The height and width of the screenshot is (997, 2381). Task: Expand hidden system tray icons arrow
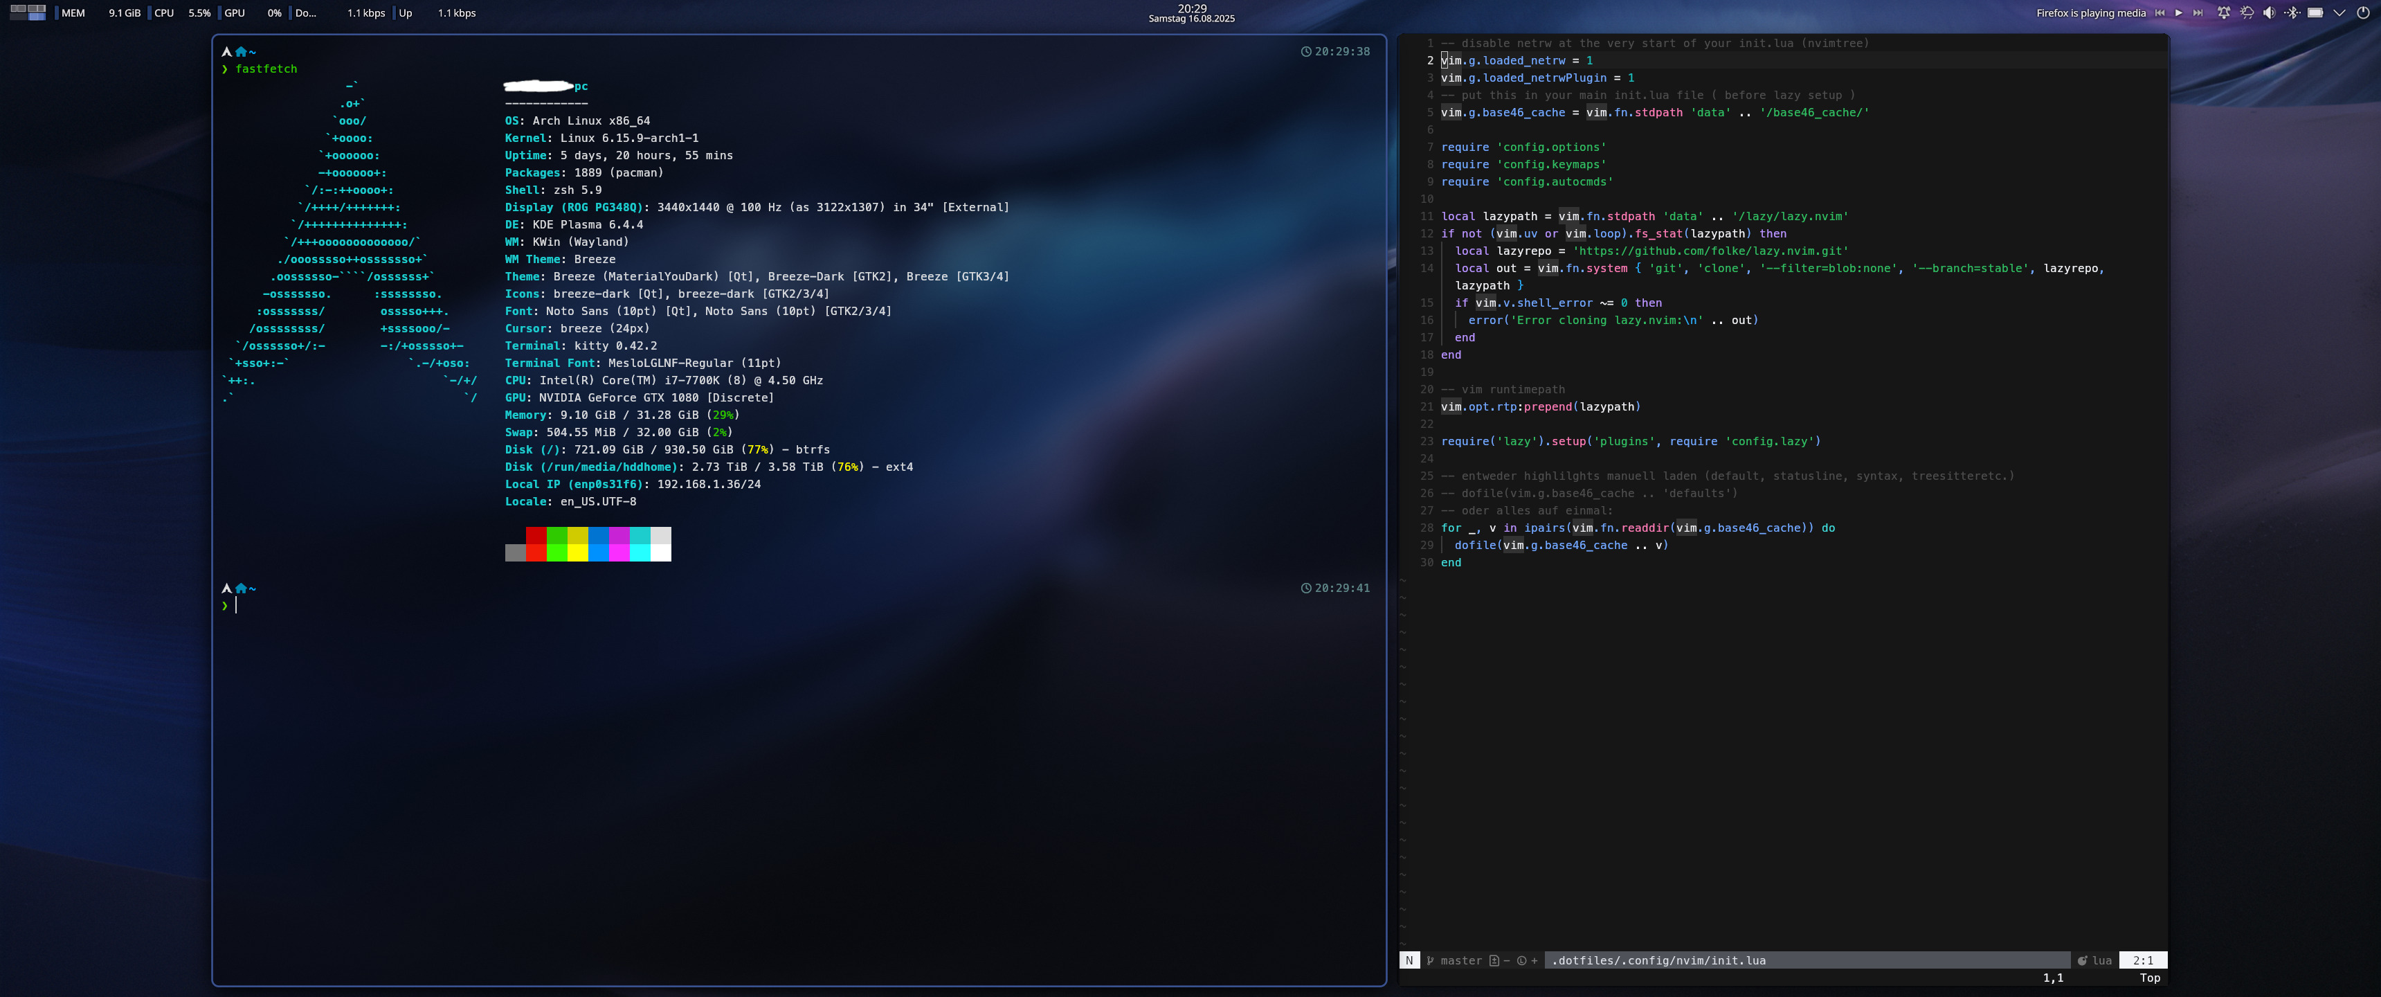pos(2339,13)
